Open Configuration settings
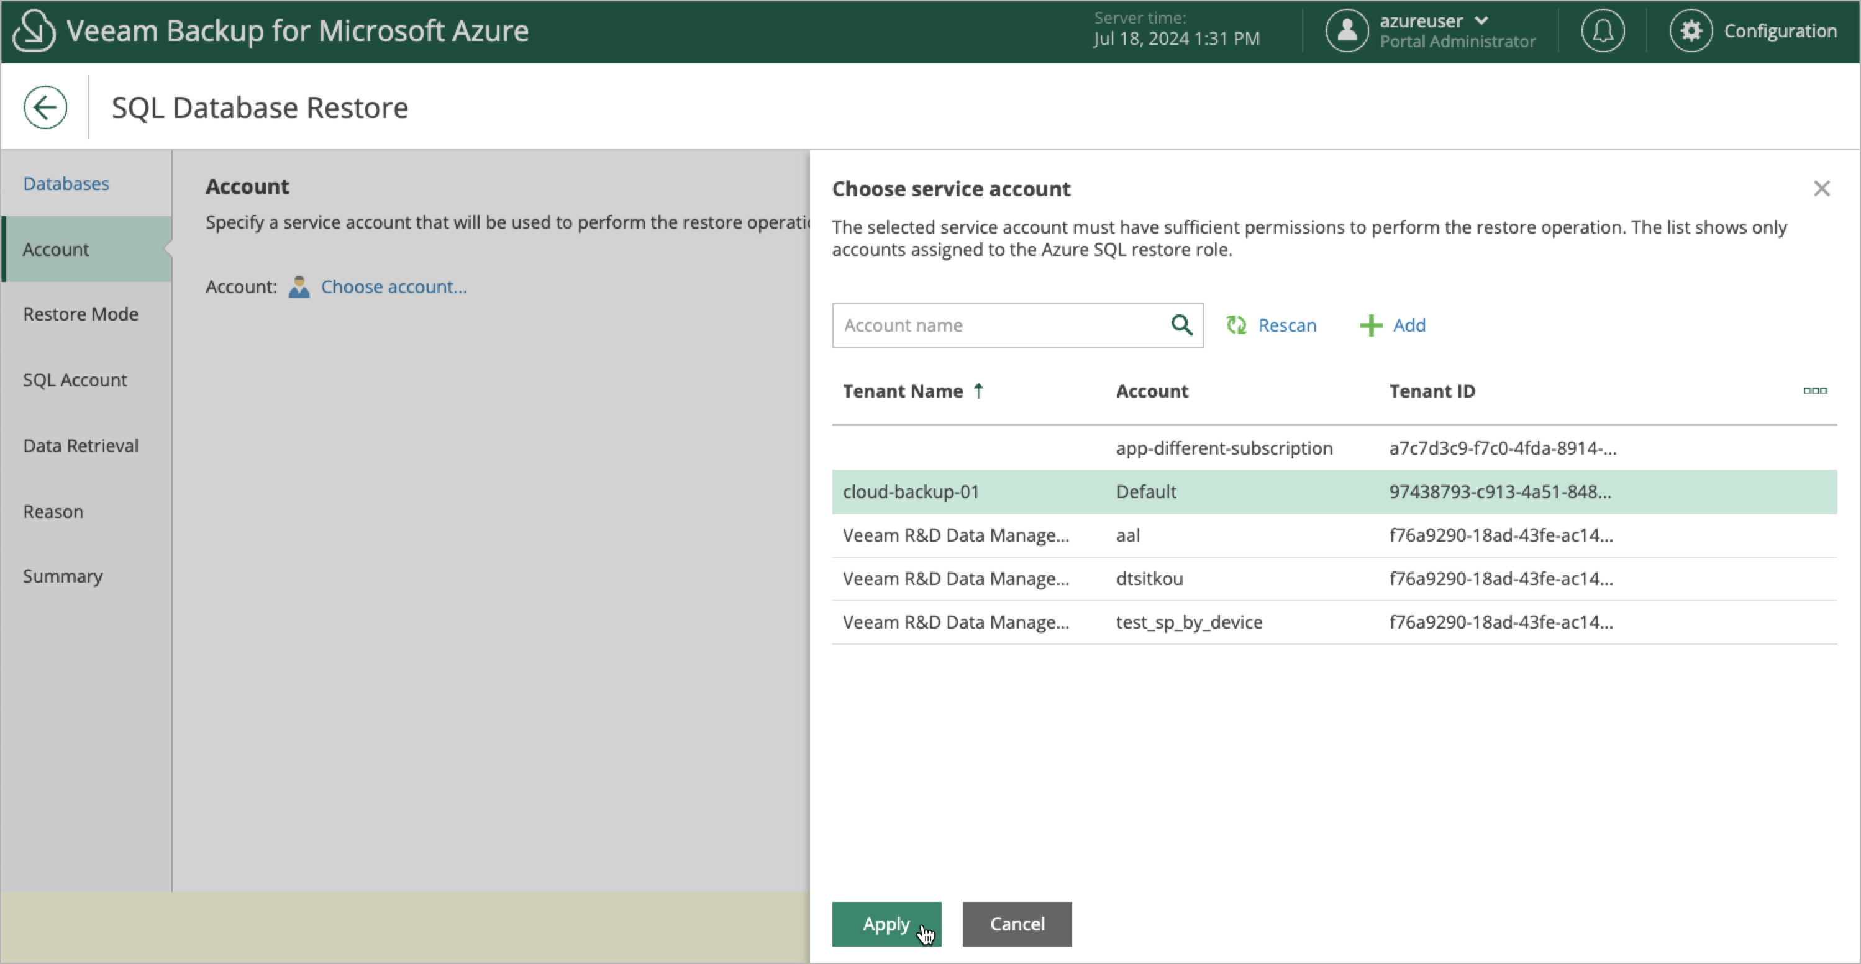 [x=1780, y=30]
